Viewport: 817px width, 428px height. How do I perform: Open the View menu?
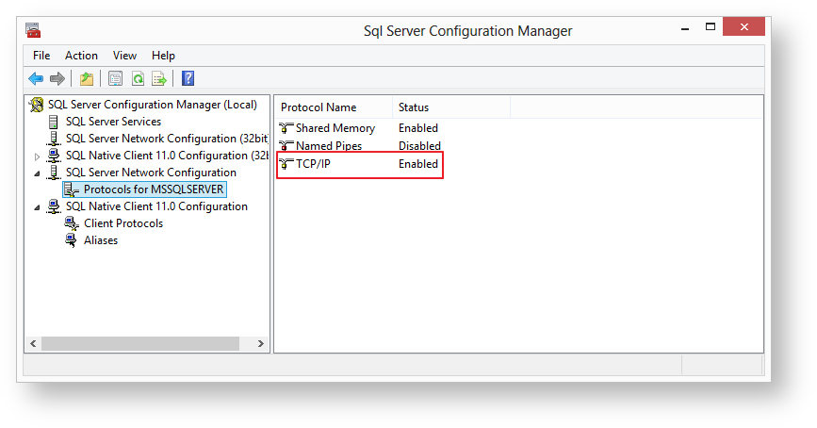click(x=124, y=56)
